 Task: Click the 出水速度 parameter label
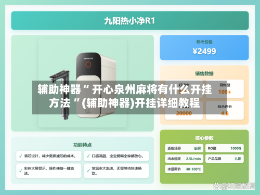tap(174, 159)
